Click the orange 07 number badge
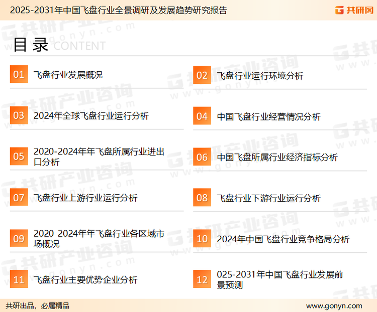This screenshot has height=312, width=377. click(x=19, y=197)
